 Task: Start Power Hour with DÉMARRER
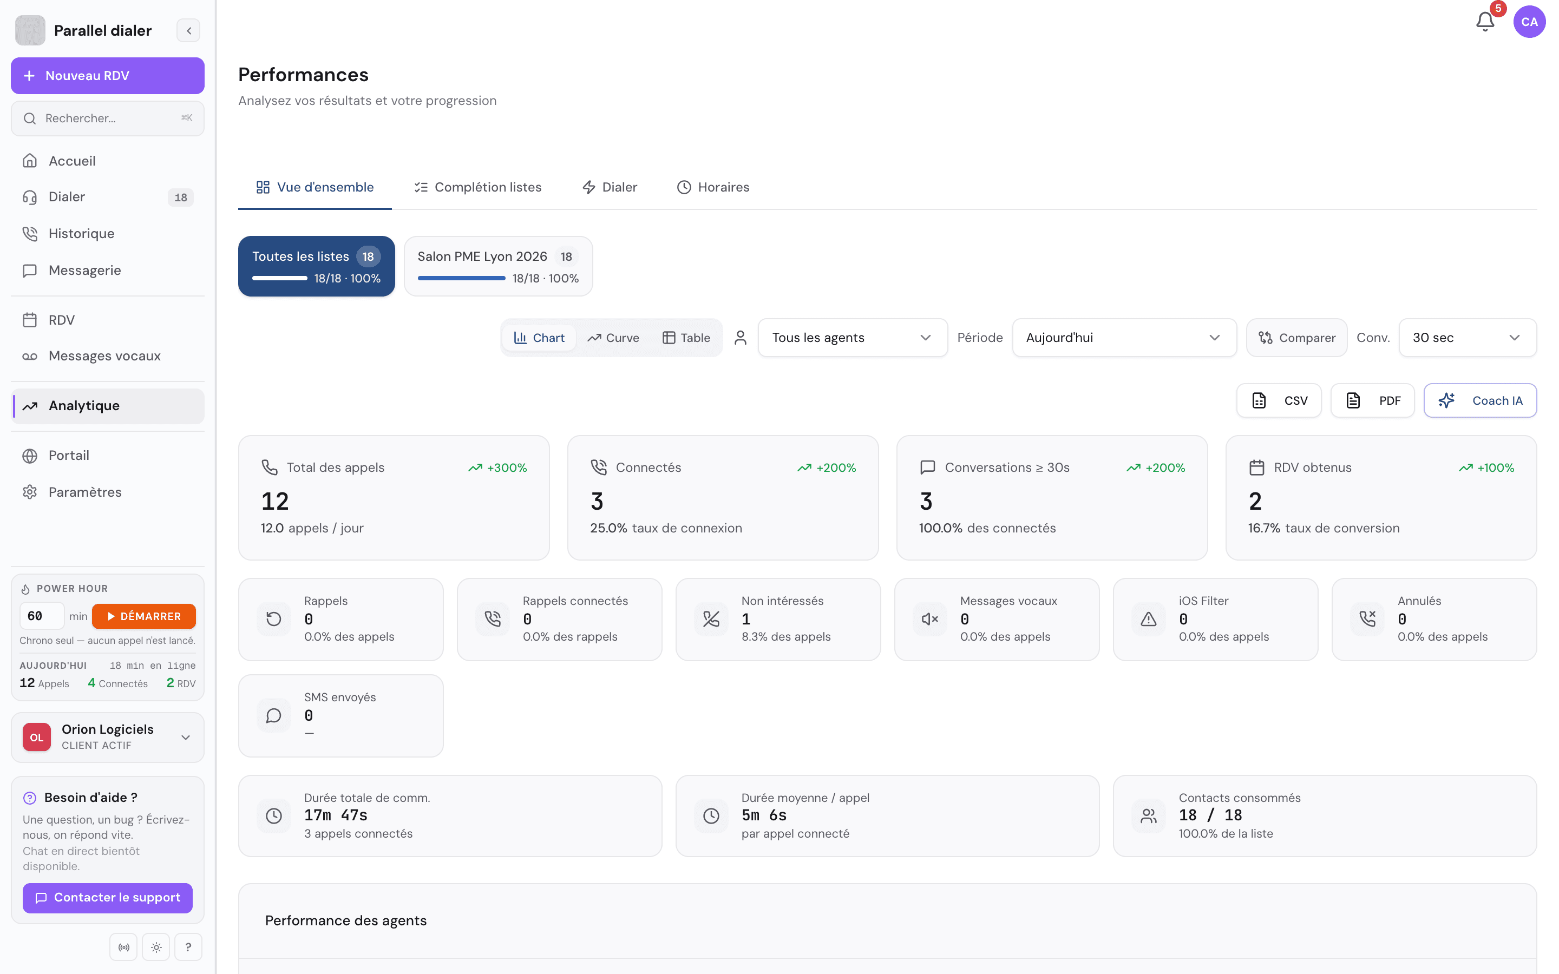[143, 616]
